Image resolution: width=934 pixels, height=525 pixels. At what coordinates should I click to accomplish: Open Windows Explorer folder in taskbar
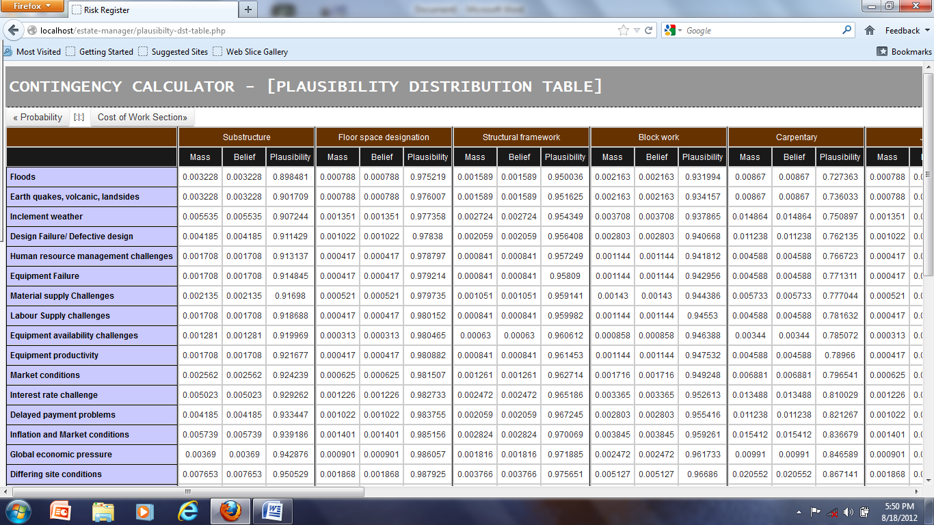(103, 511)
